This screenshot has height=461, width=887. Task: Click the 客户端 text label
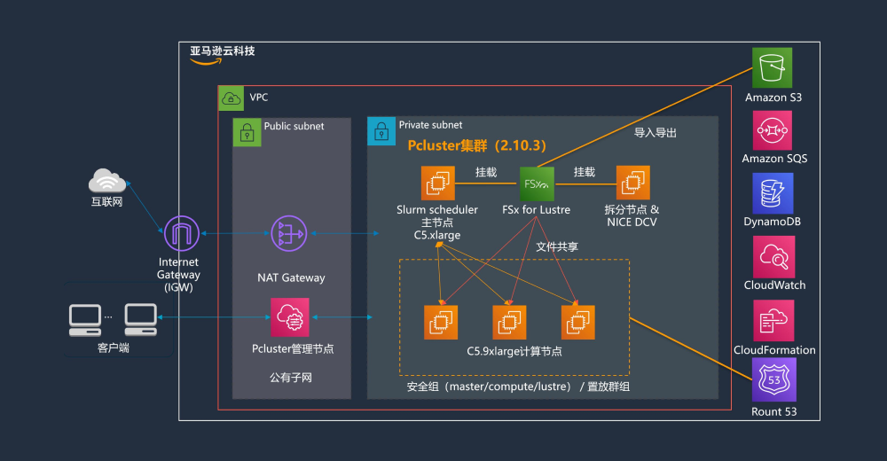click(x=114, y=348)
